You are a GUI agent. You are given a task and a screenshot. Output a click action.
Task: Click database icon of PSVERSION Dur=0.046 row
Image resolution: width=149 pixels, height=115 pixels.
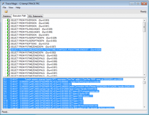tap(8, 23)
